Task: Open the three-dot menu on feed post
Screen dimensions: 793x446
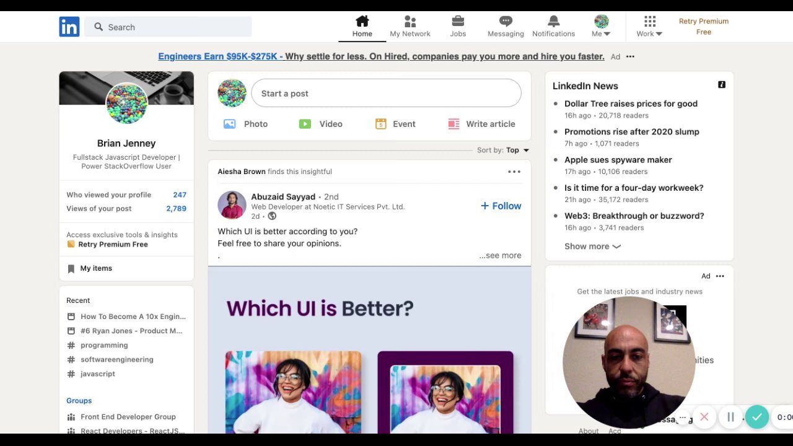Action: point(514,172)
